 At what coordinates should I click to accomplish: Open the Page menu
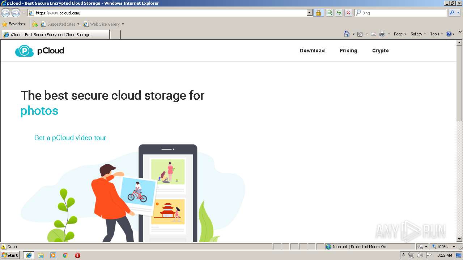(400, 34)
